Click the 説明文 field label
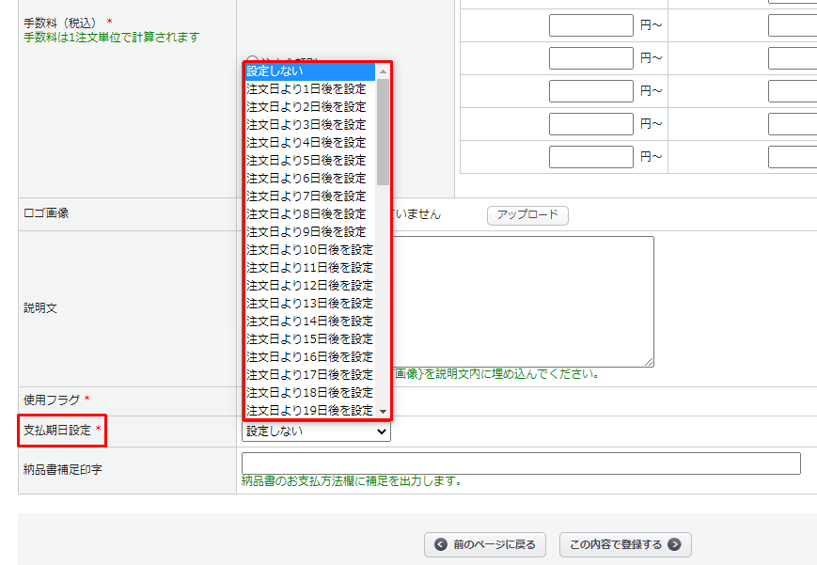 tap(40, 308)
